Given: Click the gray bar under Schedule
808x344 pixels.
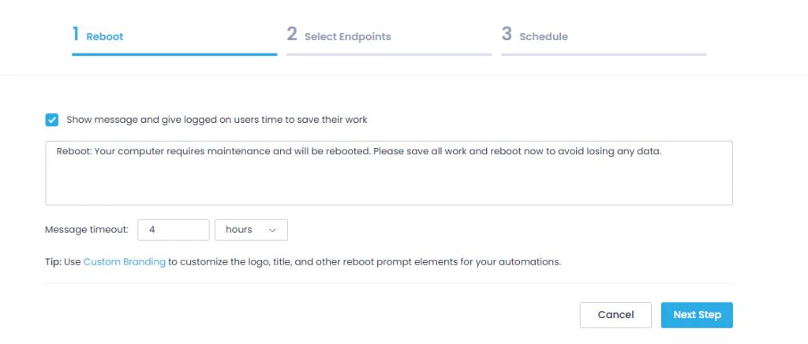Looking at the screenshot, I should (x=604, y=54).
